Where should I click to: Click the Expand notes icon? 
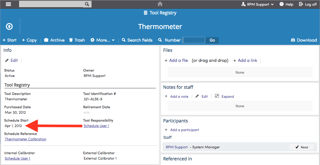217,96
